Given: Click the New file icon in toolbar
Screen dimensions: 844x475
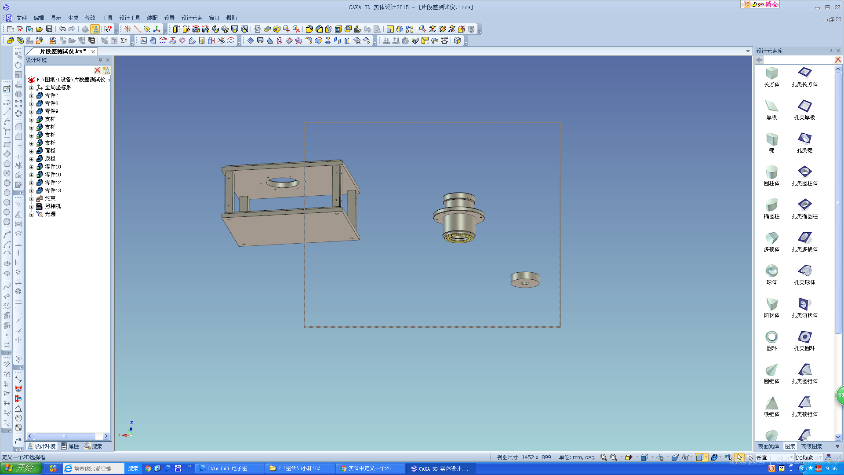Looking at the screenshot, I should (10, 29).
